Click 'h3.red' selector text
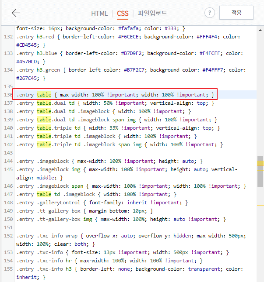Viewport: 264px width, 282px height. (45, 37)
